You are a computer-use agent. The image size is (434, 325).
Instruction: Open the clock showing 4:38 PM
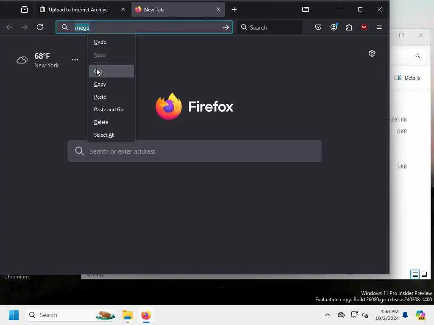click(x=387, y=315)
